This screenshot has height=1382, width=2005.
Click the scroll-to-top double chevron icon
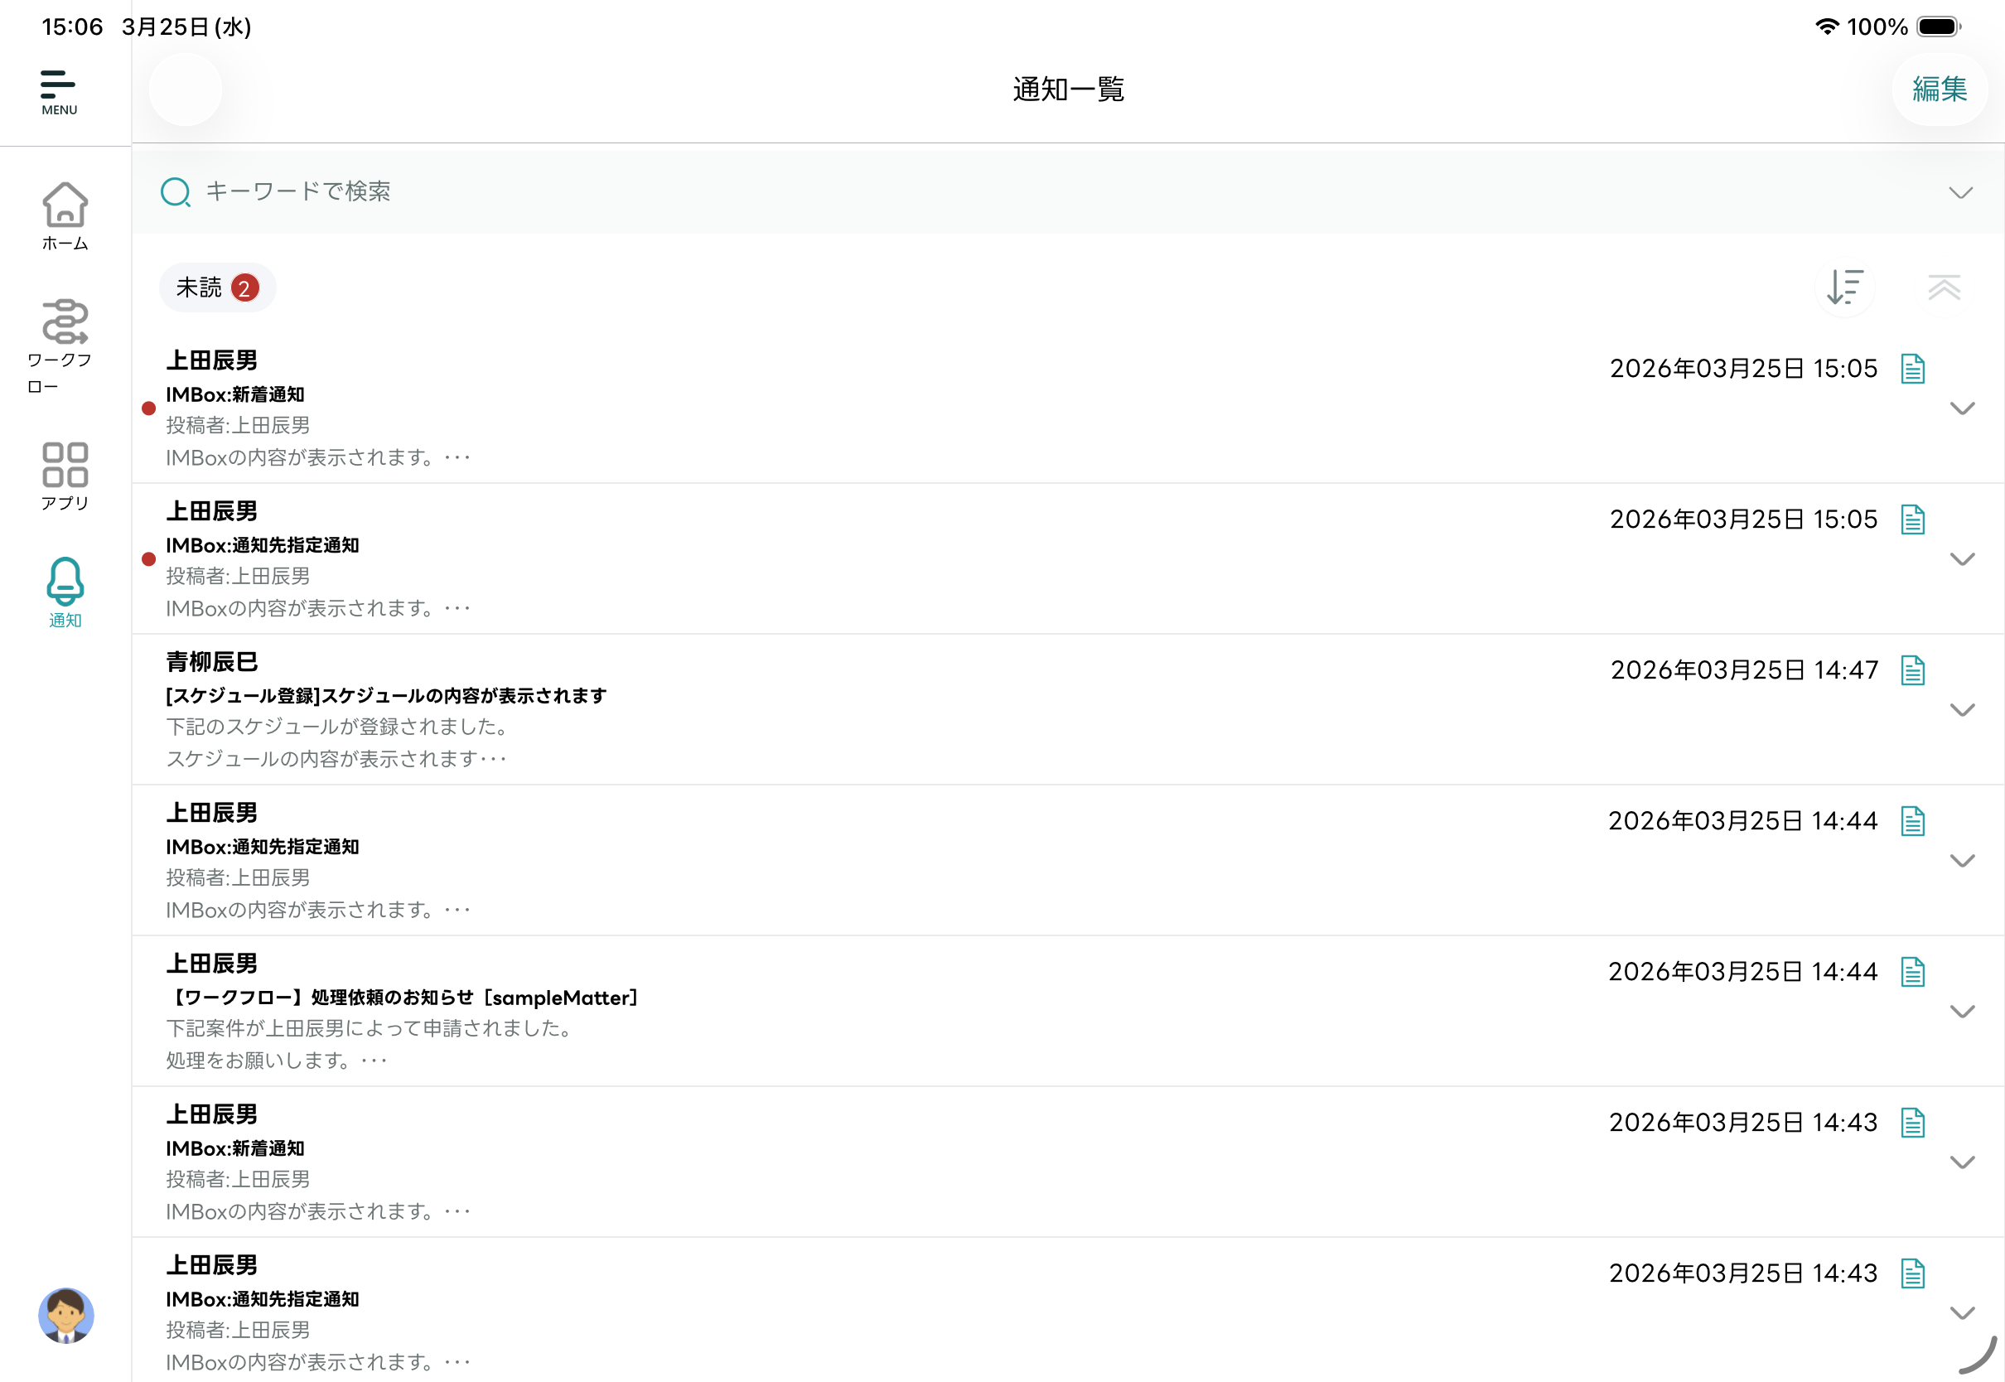click(1944, 288)
